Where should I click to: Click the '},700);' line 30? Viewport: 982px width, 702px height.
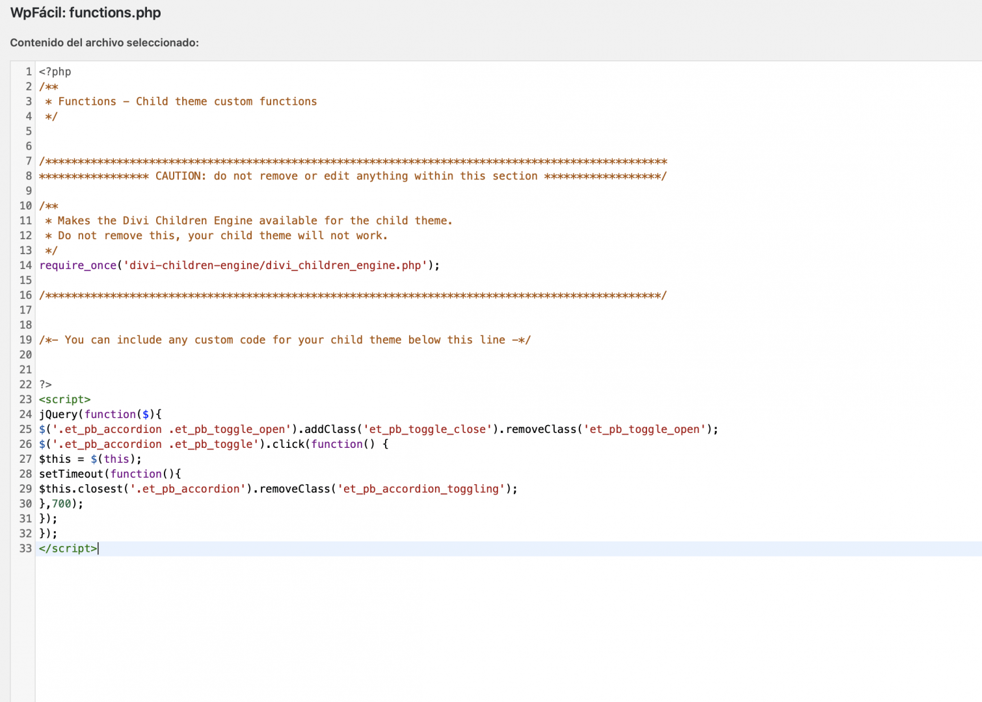(x=61, y=504)
